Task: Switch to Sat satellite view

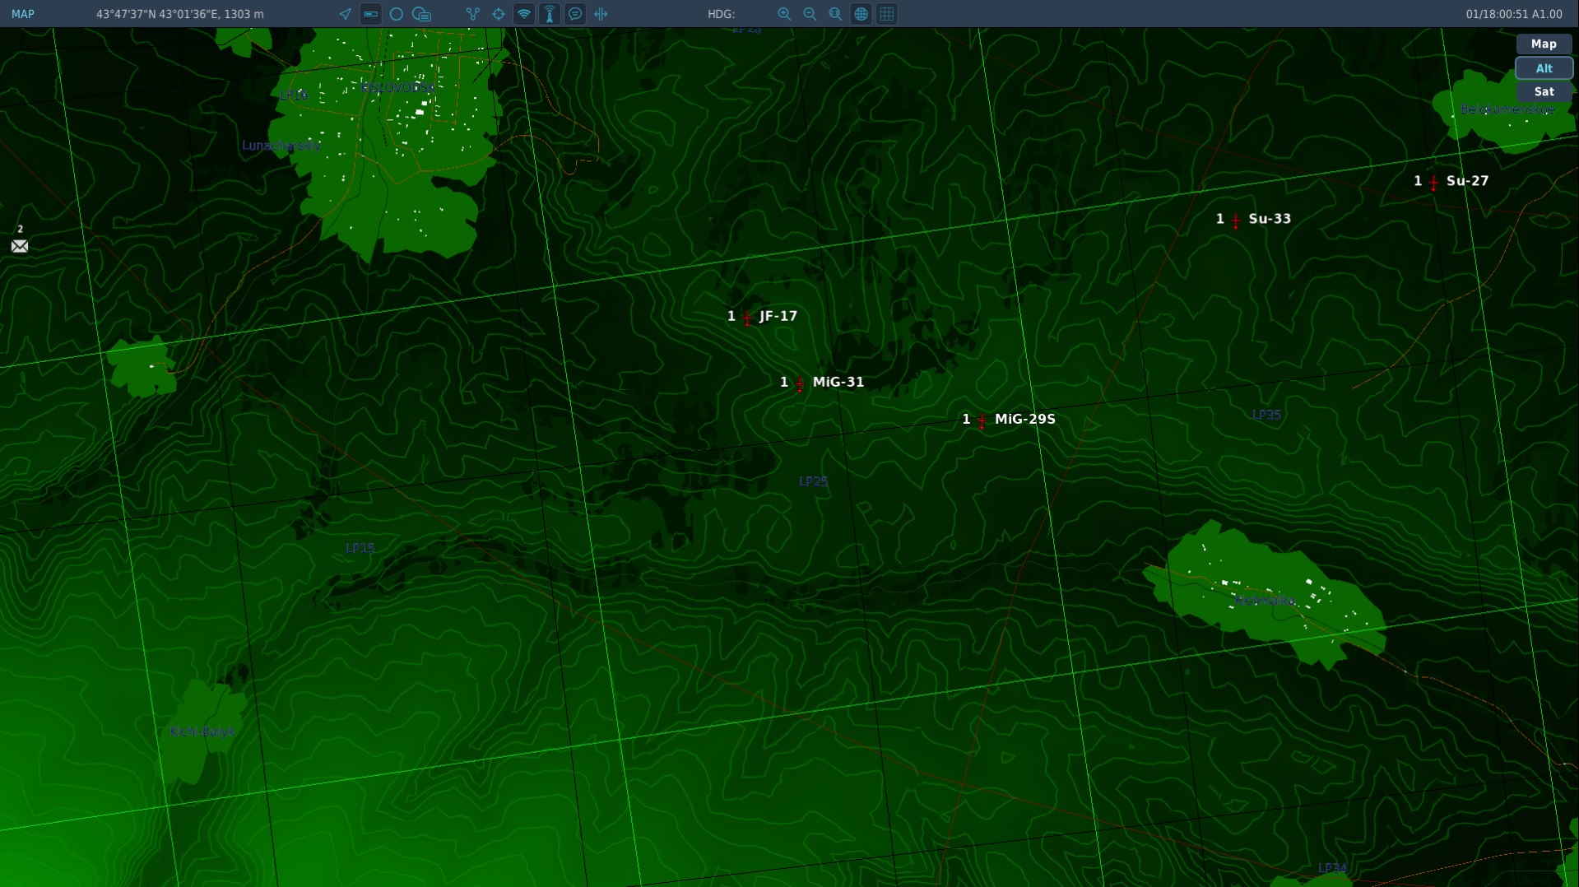Action: pos(1544,92)
